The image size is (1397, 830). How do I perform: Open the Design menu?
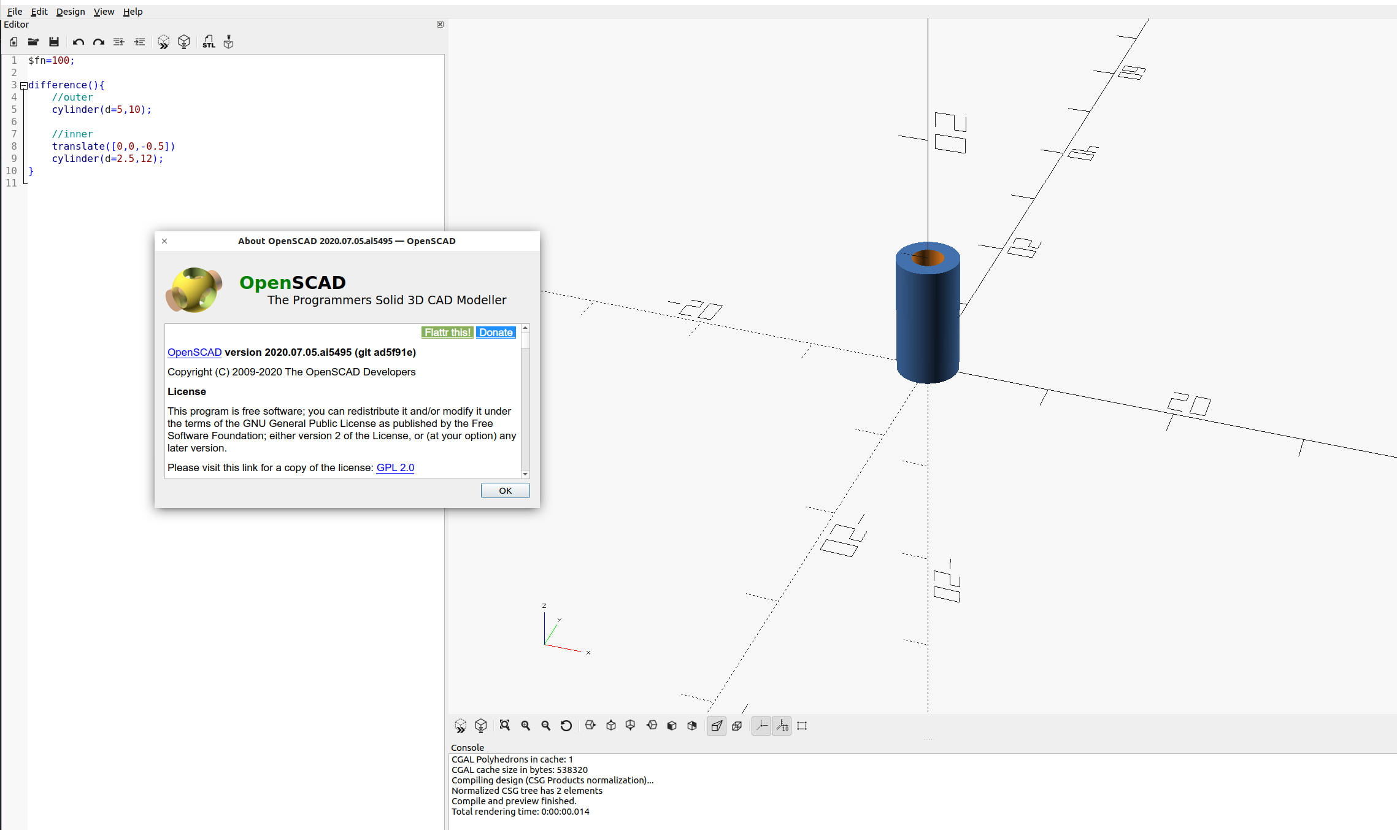coord(70,11)
